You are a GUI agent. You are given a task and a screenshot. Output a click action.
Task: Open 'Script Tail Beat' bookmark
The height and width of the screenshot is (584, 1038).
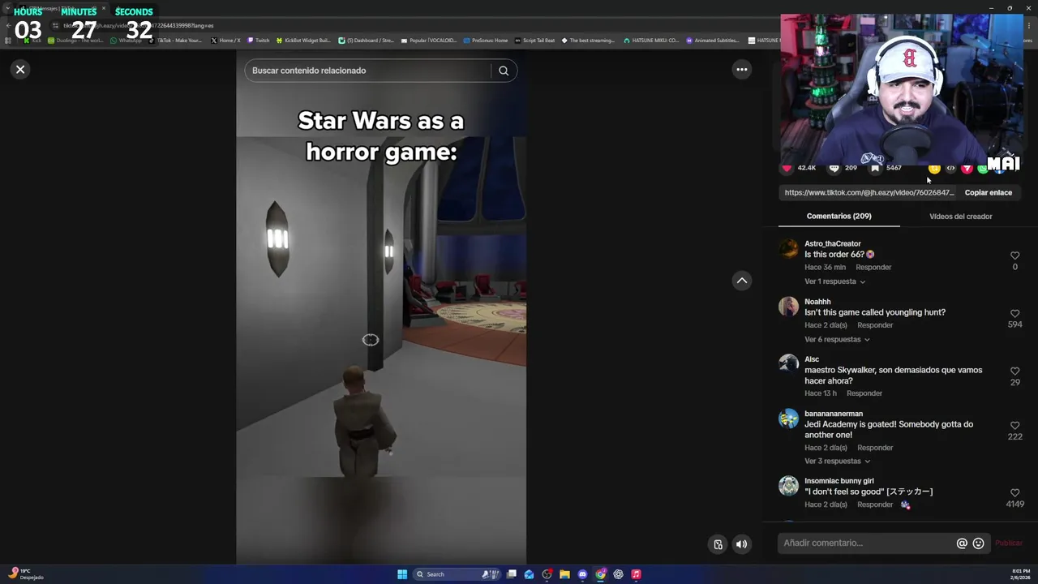tap(535, 41)
